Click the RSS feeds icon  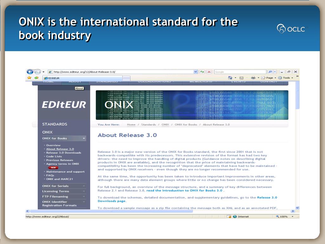tap(242, 78)
